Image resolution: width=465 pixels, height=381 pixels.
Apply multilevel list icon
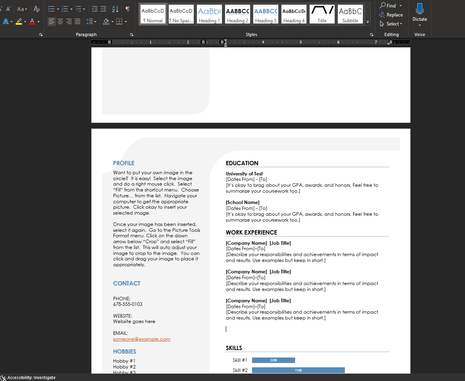coord(78,9)
